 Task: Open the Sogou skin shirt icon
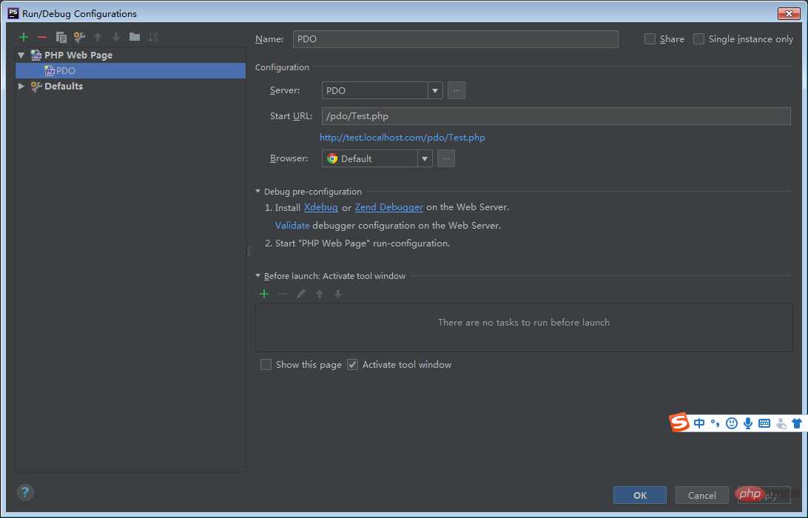pos(797,423)
